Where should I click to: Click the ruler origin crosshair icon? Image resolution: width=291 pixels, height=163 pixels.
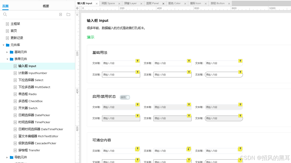tap(77, 8)
